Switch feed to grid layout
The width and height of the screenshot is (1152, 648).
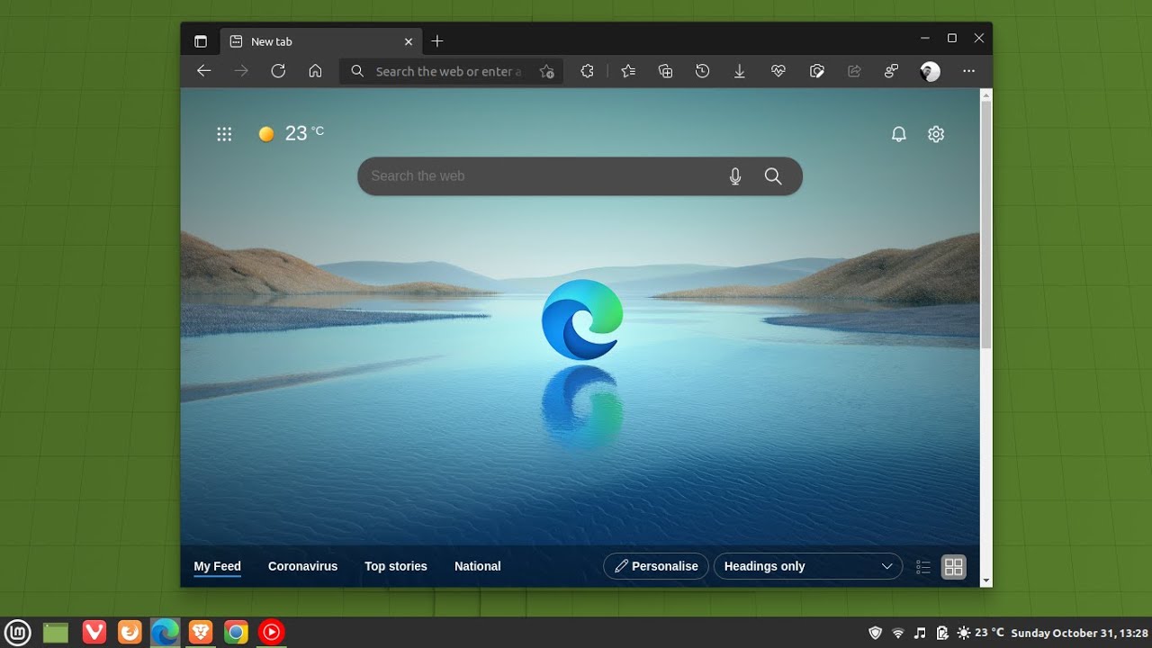coord(954,566)
